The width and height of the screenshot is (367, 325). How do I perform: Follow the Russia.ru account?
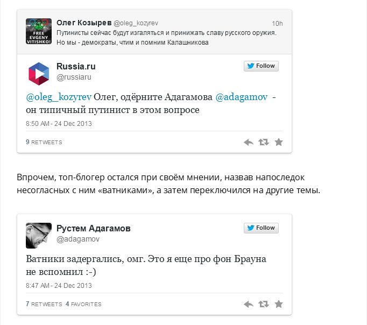261,66
